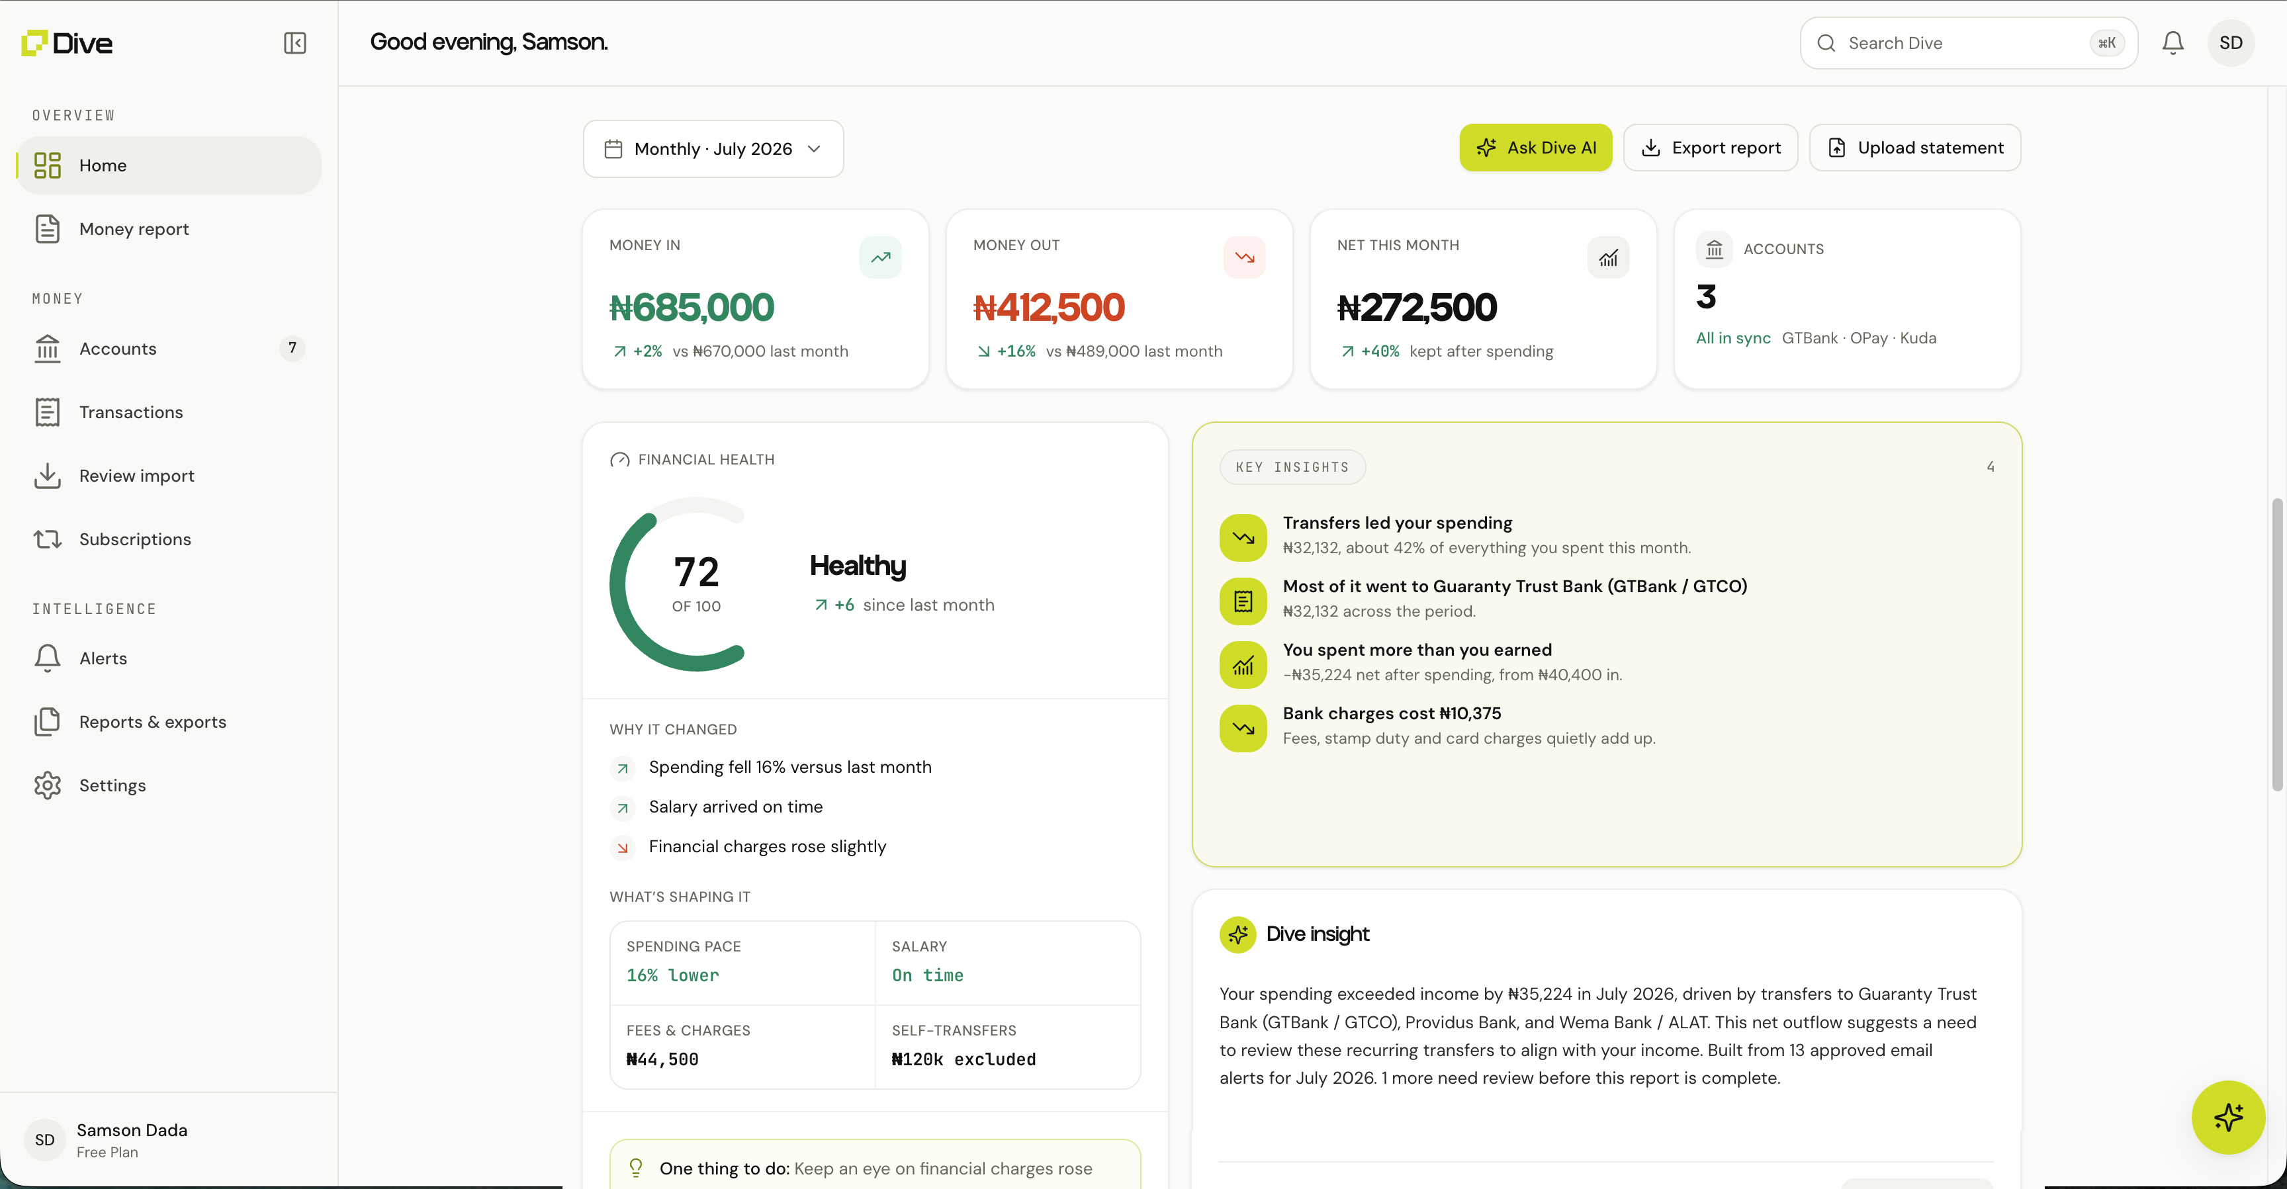Open Most of it went to Guaranty Trust Bank
Image resolution: width=2287 pixels, height=1189 pixels.
click(1606, 599)
